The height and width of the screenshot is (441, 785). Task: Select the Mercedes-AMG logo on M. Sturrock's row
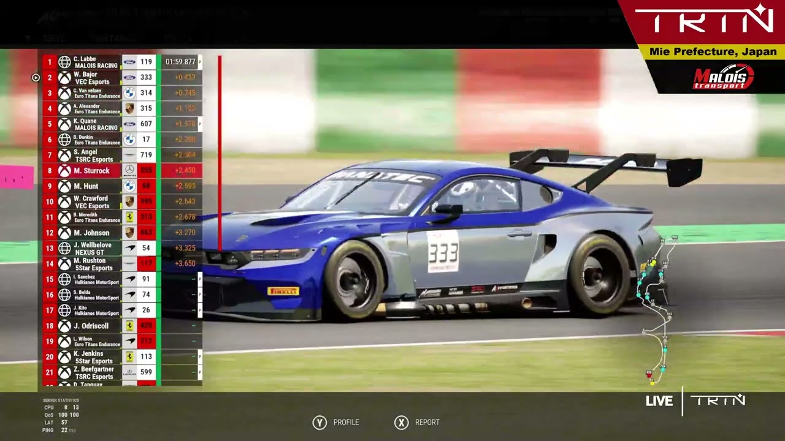[129, 171]
